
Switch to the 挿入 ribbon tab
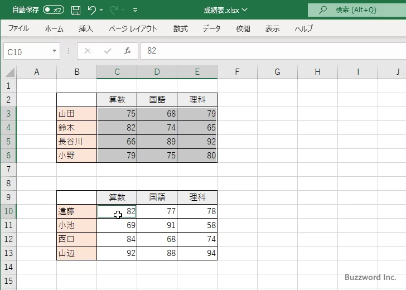click(x=85, y=29)
